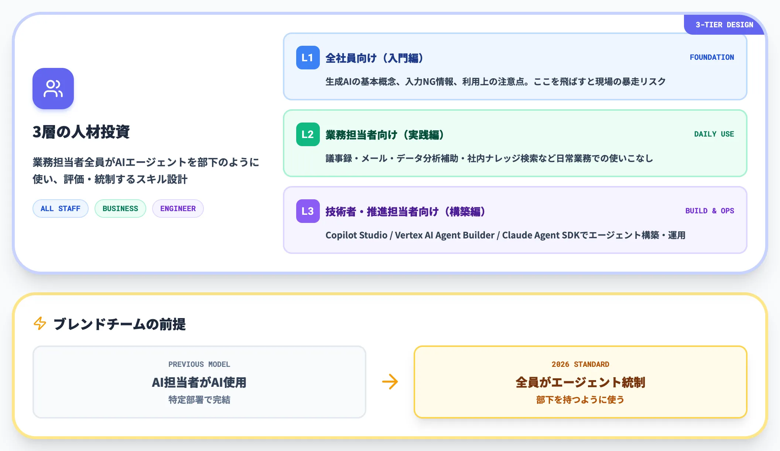This screenshot has width=780, height=451.
Task: Click the orange arrow between the models
Action: pyautogui.click(x=390, y=382)
